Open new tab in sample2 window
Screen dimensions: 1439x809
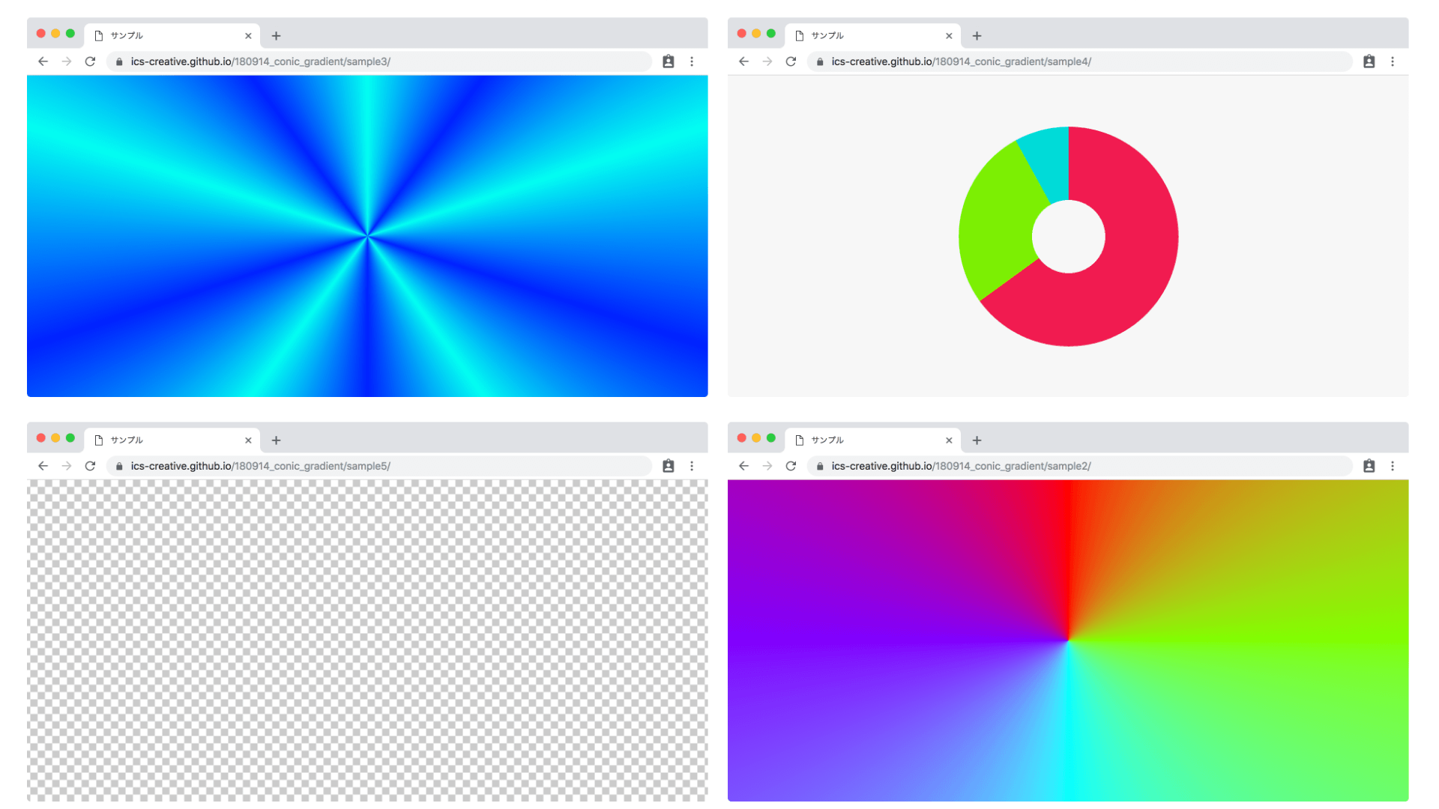[x=977, y=440]
